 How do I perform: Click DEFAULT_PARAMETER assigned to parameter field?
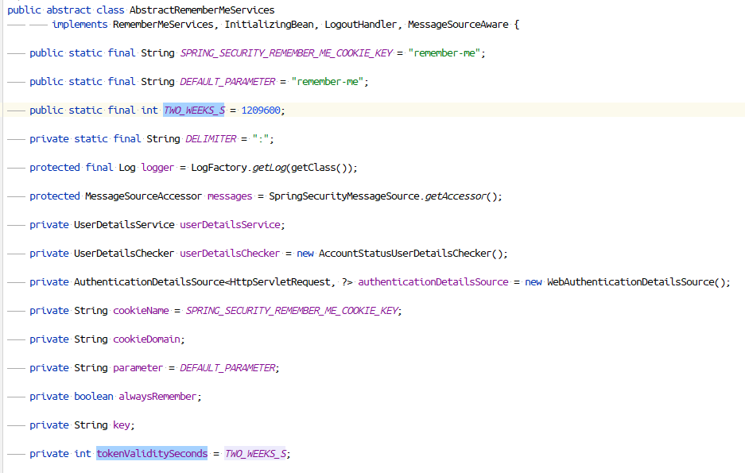227,367
